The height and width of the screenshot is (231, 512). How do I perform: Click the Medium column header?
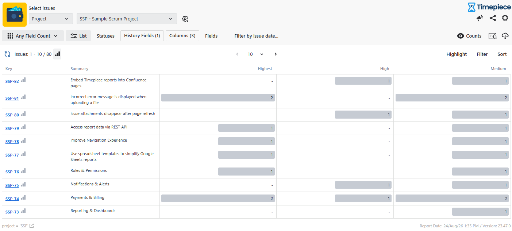pyautogui.click(x=498, y=69)
